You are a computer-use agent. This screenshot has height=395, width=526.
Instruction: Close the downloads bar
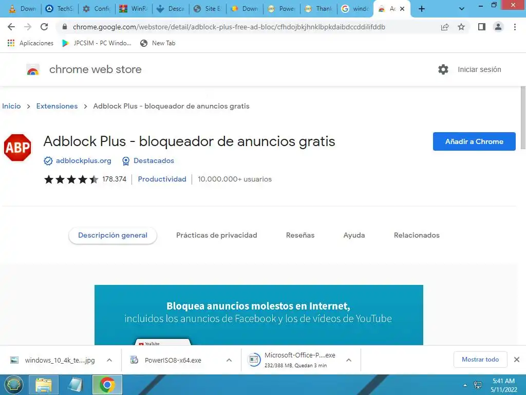[517, 360]
